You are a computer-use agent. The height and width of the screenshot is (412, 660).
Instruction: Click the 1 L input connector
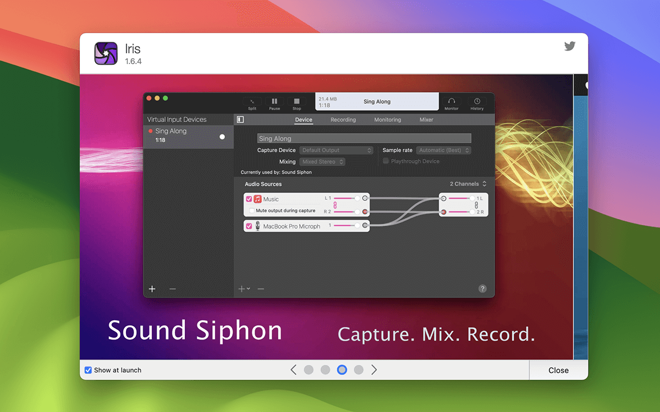pyautogui.click(x=443, y=198)
